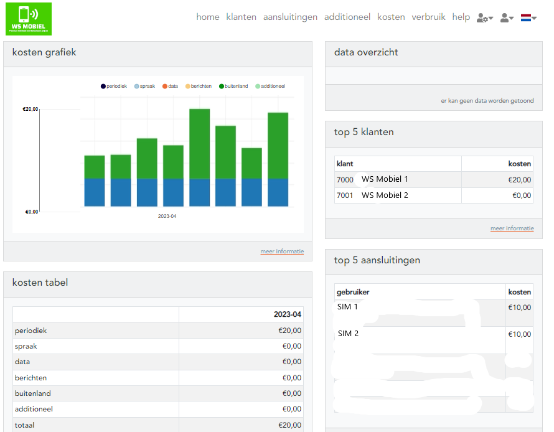Go to the home page
This screenshot has width=554, height=432.
point(208,17)
